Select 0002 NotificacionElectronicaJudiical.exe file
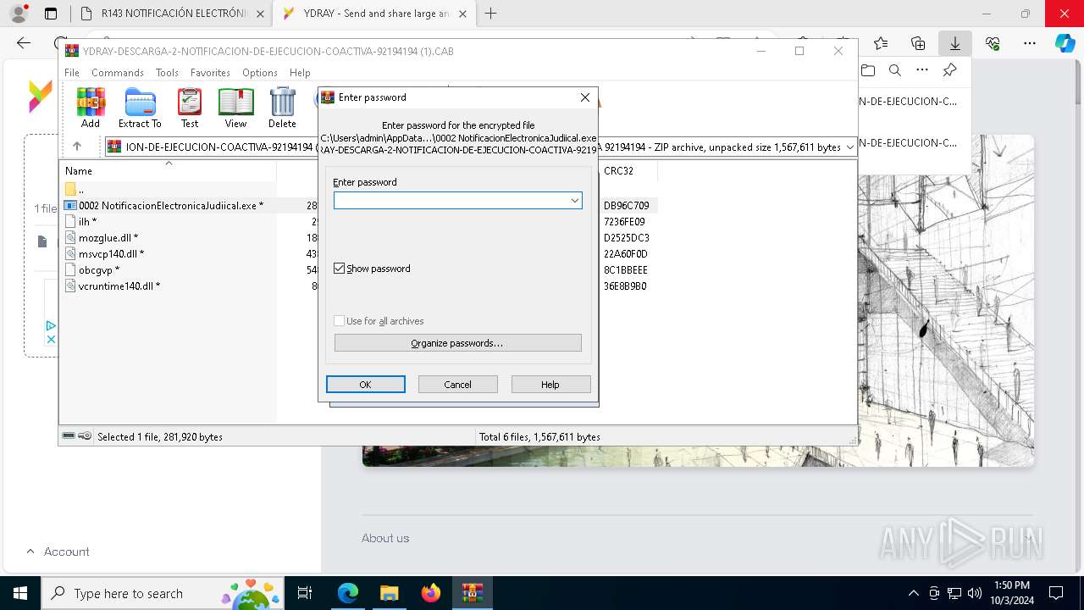Viewport: 1084px width, 610px height. click(x=171, y=205)
